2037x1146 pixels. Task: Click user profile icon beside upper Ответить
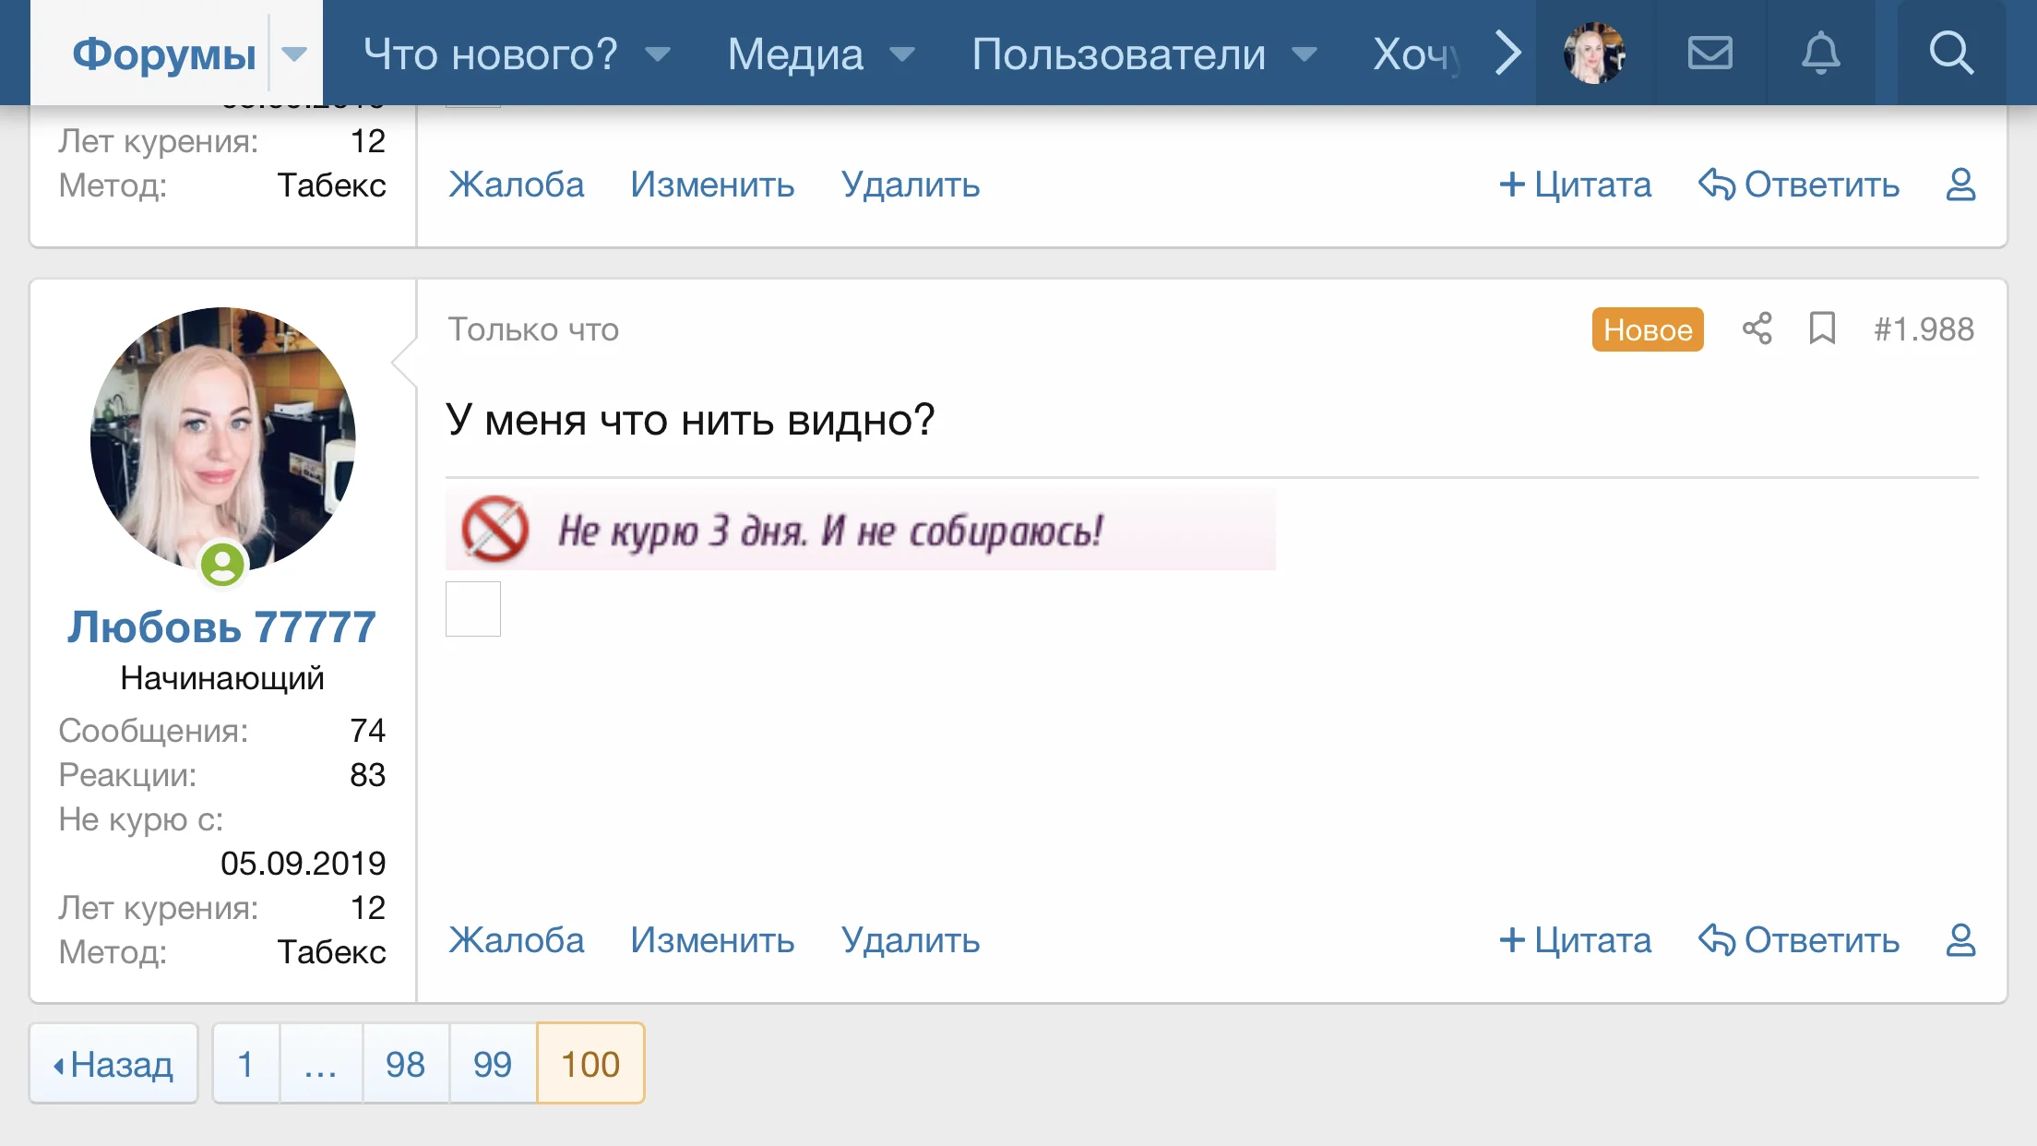coord(1960,185)
